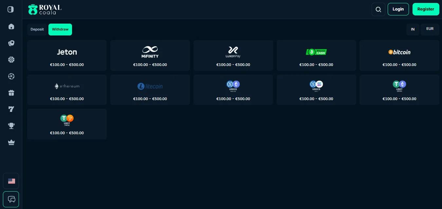Open tournaments via the trophy icon

click(x=11, y=126)
